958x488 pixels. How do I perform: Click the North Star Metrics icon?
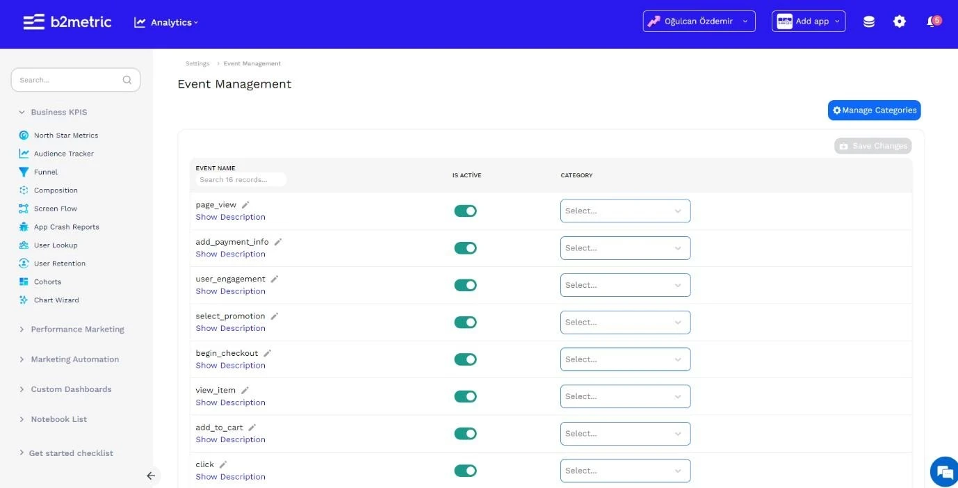click(24, 136)
